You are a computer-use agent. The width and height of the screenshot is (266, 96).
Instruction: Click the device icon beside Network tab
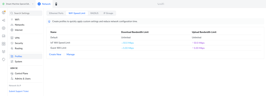tap(56, 4)
